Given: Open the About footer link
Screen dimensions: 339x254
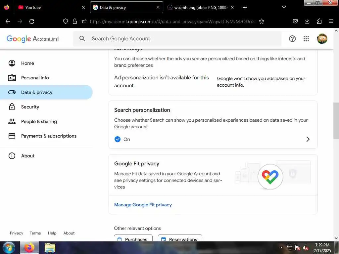Looking at the screenshot, I should [x=69, y=233].
